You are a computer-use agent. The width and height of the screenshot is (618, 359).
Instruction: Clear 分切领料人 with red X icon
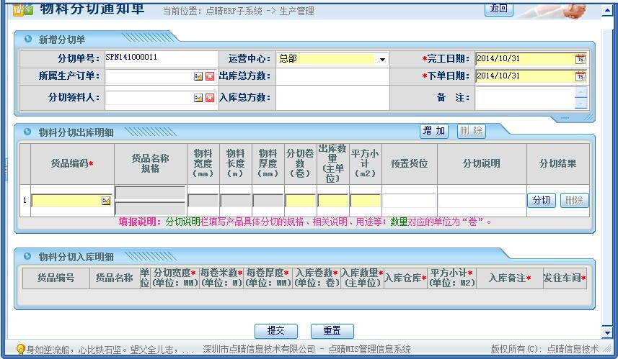point(210,98)
